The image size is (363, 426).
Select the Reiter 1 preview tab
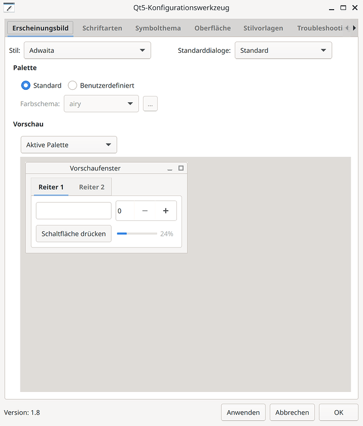tap(51, 187)
